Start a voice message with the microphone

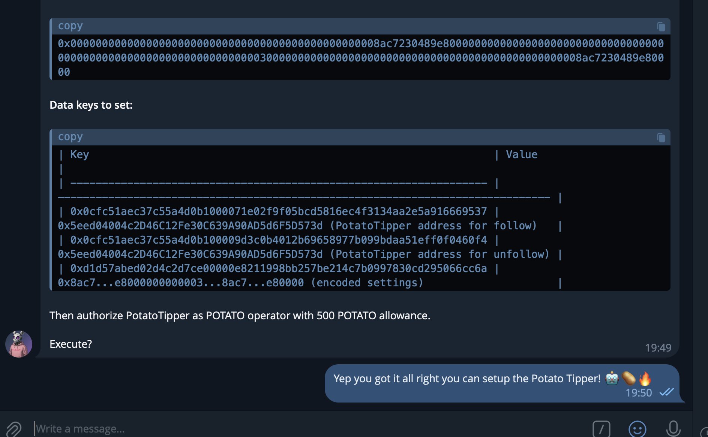(673, 429)
